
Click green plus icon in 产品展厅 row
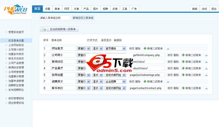click(x=183, y=68)
